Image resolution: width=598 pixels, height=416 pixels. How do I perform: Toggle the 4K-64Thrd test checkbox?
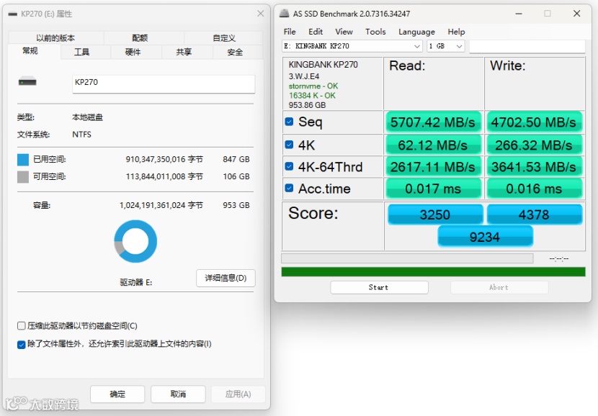pyautogui.click(x=289, y=166)
